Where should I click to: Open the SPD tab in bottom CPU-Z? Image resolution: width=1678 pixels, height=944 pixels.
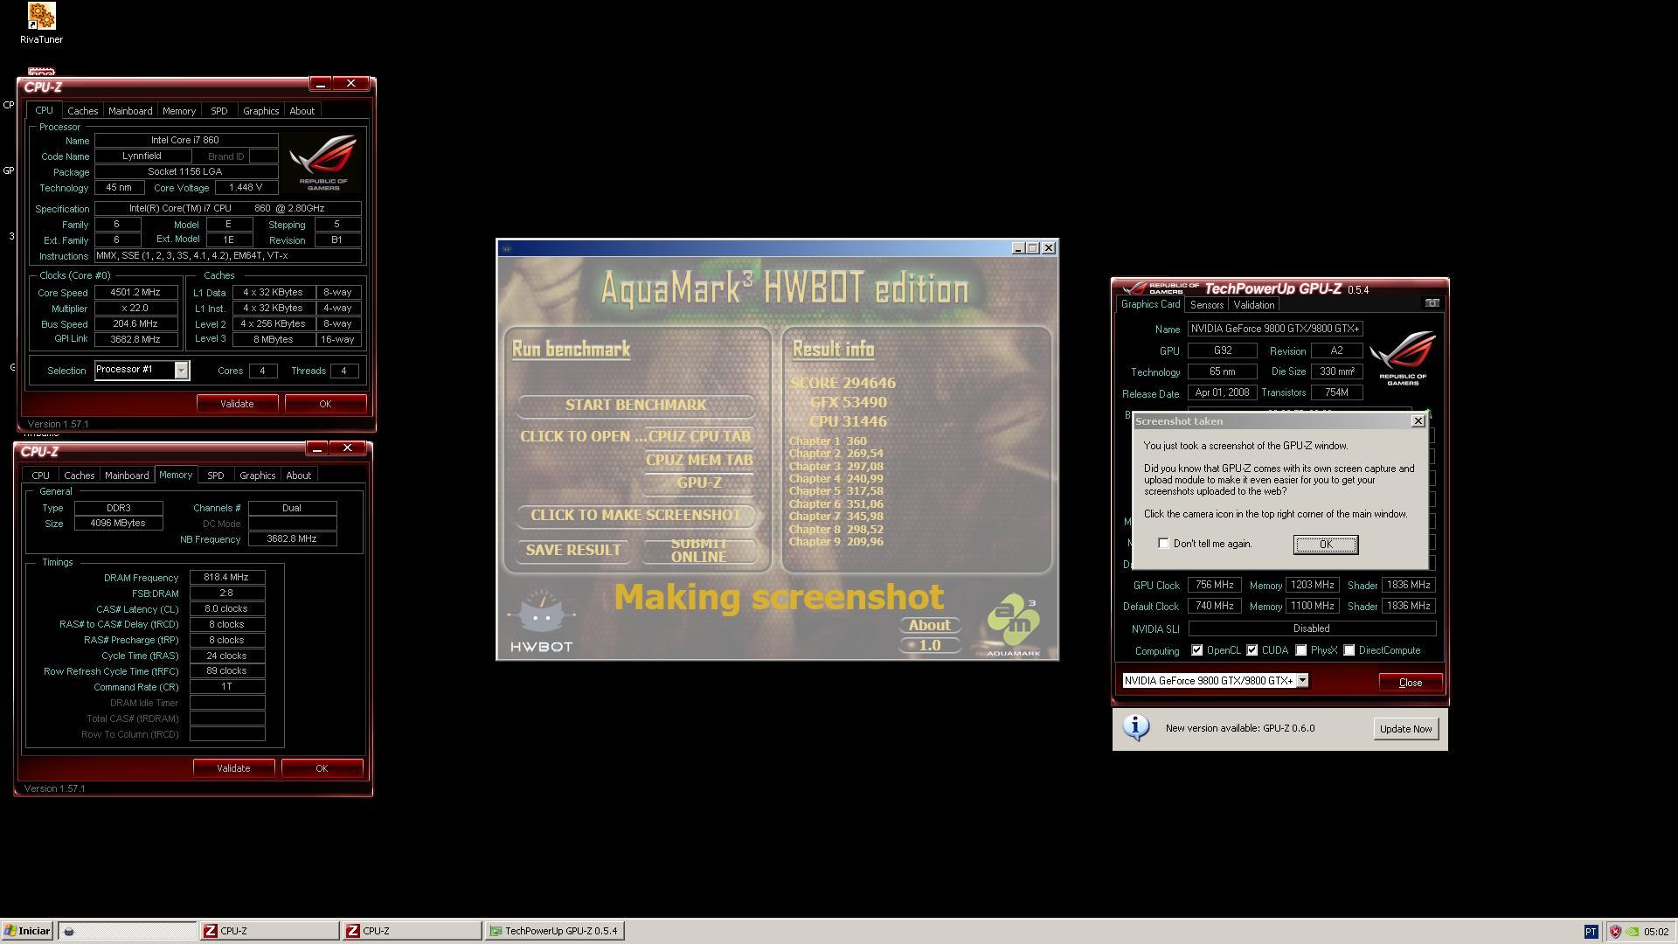click(x=216, y=475)
